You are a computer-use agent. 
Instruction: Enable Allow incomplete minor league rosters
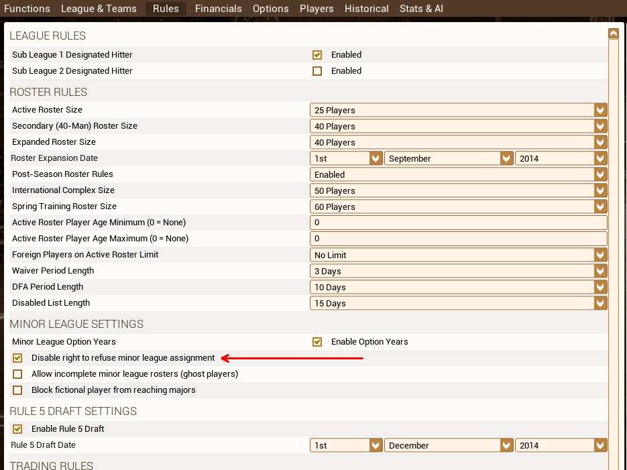tap(17, 374)
